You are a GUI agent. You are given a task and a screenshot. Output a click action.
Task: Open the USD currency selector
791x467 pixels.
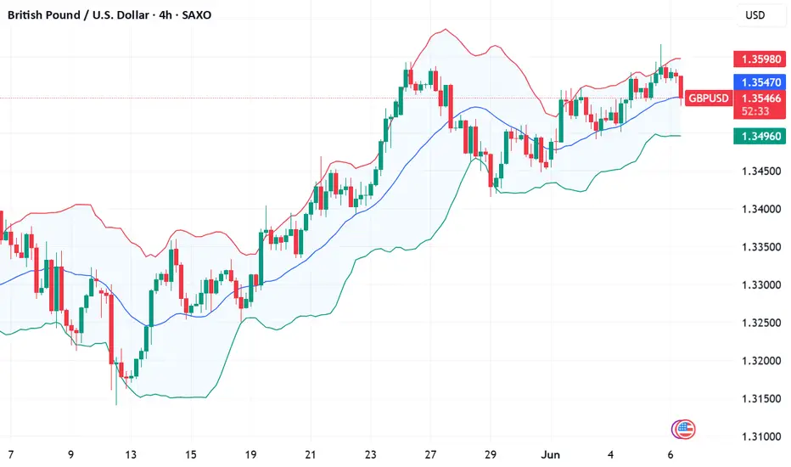click(755, 15)
